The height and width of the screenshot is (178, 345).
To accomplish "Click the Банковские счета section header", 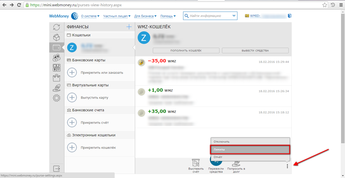I will (100, 110).
